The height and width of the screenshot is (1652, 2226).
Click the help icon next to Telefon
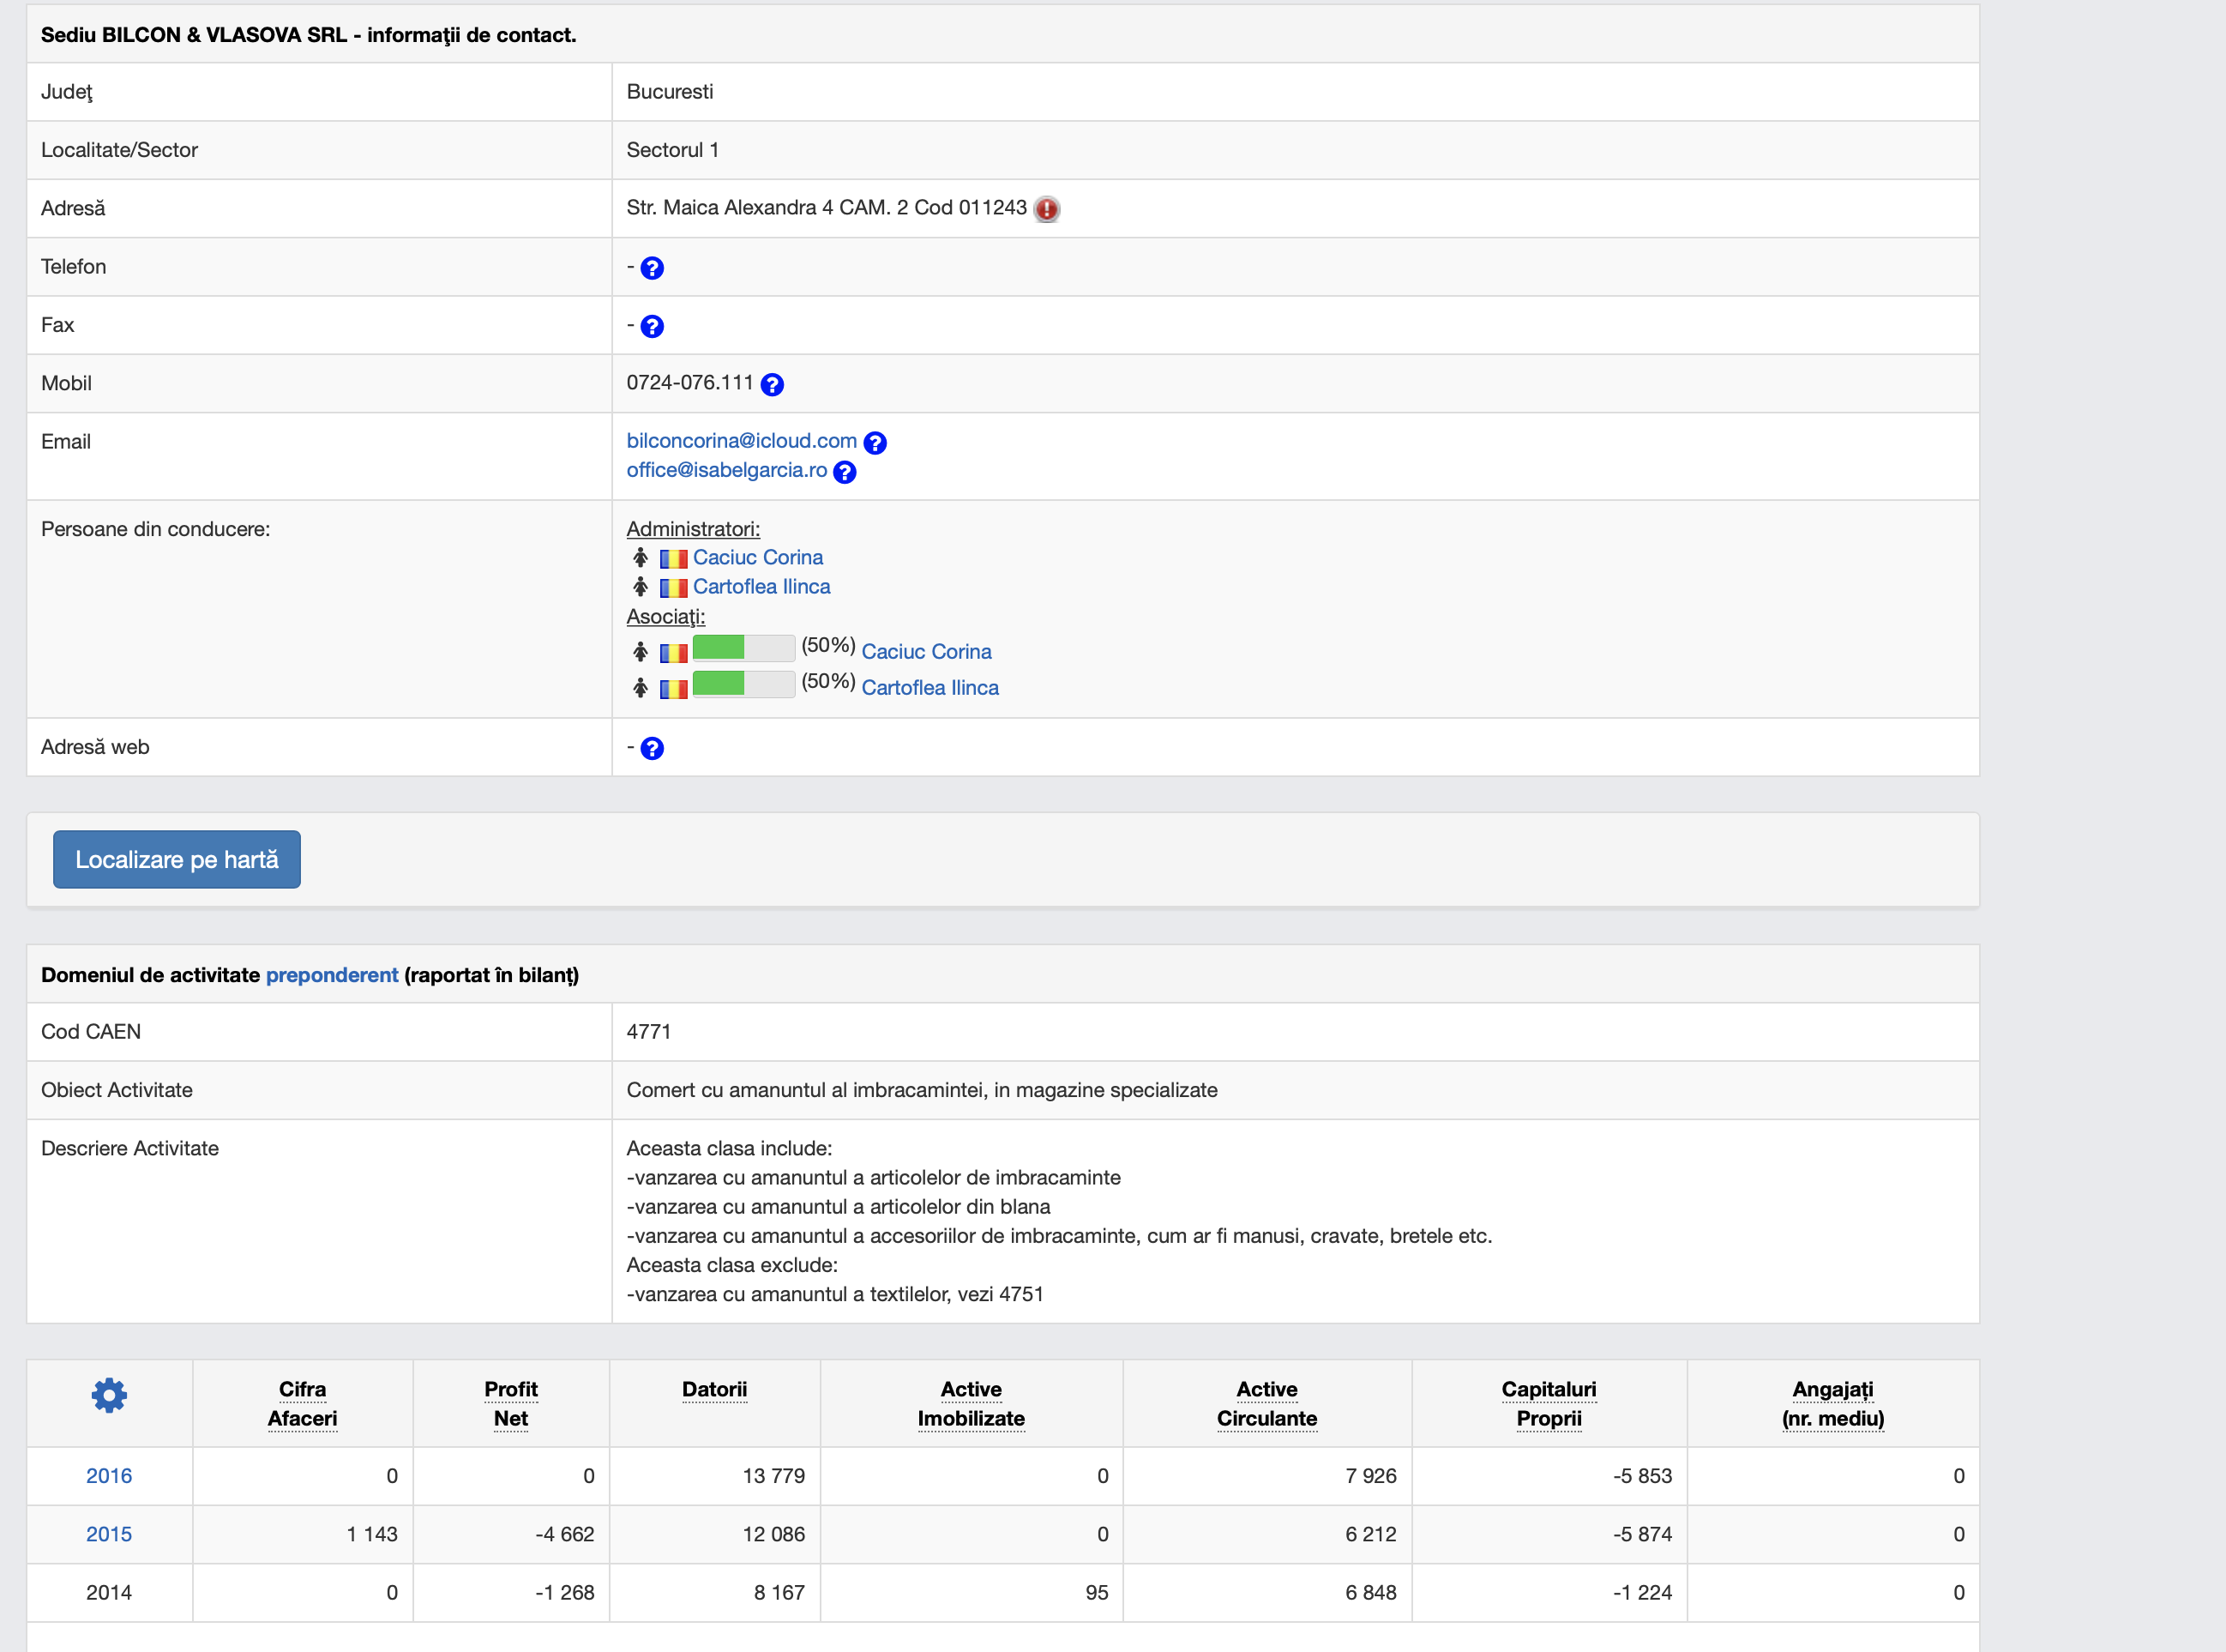point(652,268)
